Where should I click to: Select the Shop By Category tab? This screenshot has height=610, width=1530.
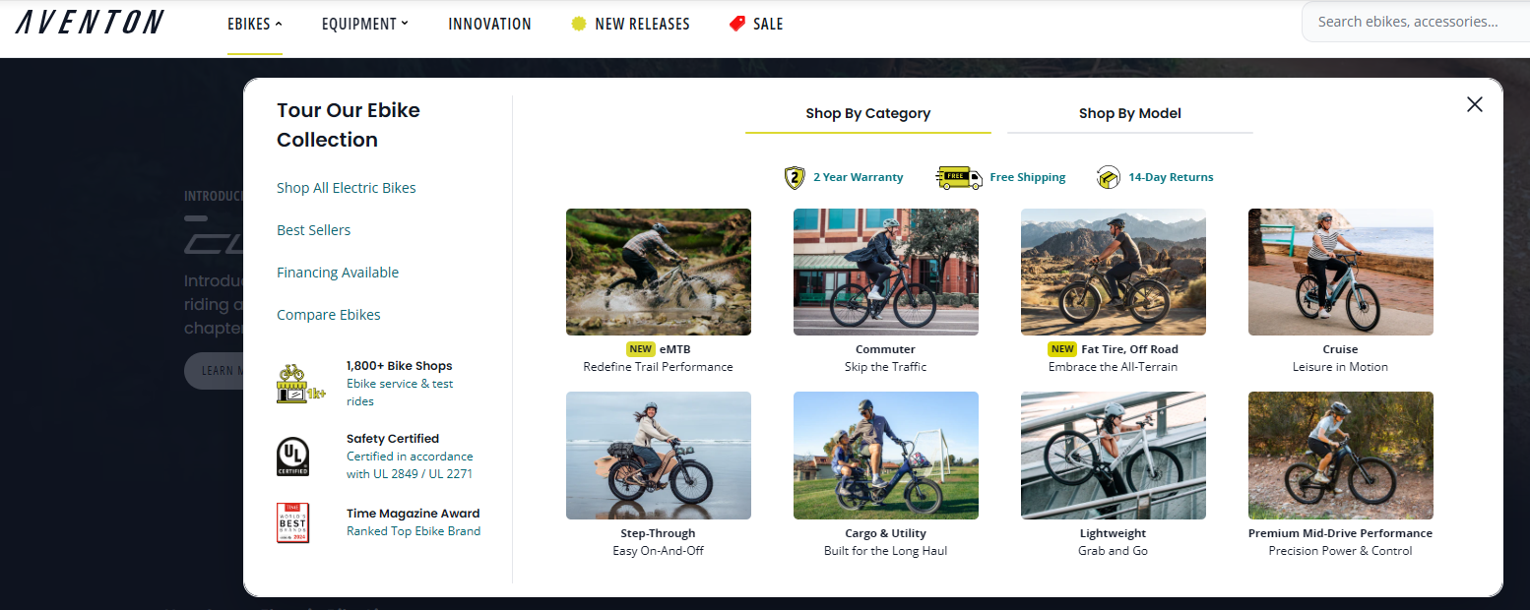click(x=867, y=113)
